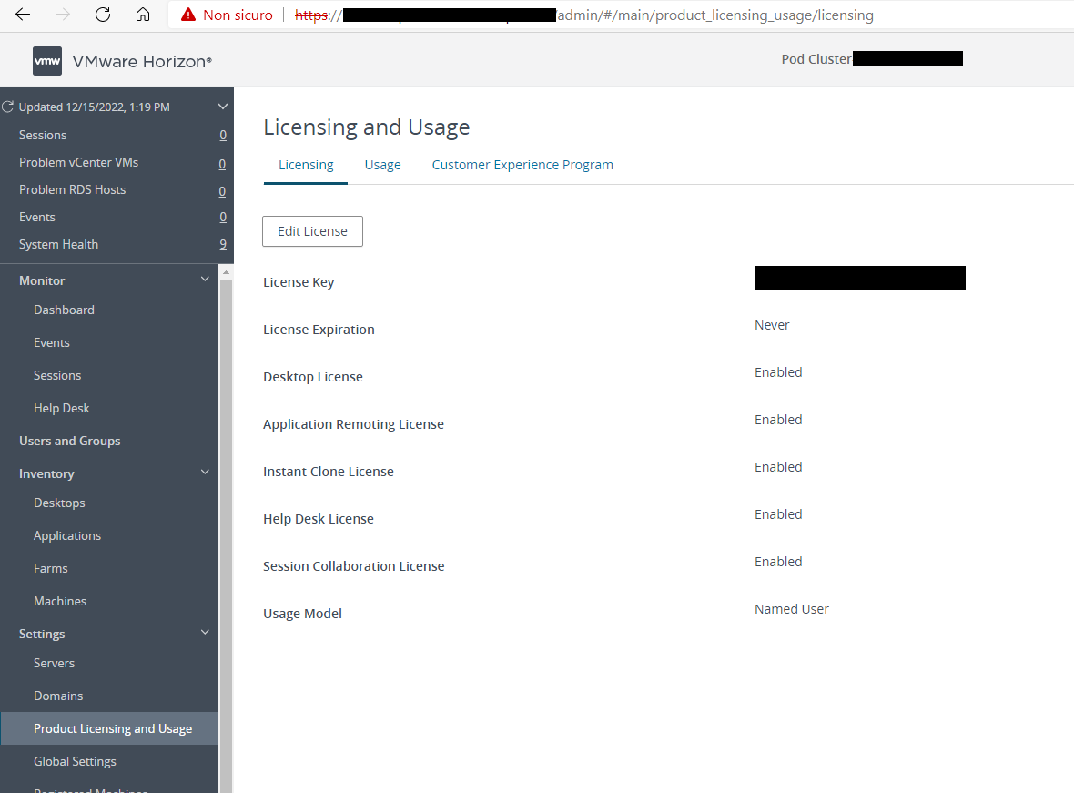This screenshot has width=1074, height=793.
Task: Click the browser forward arrow
Action: click(x=62, y=15)
